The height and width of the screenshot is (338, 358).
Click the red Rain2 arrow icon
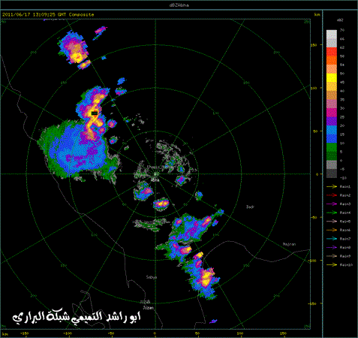pos(332,195)
